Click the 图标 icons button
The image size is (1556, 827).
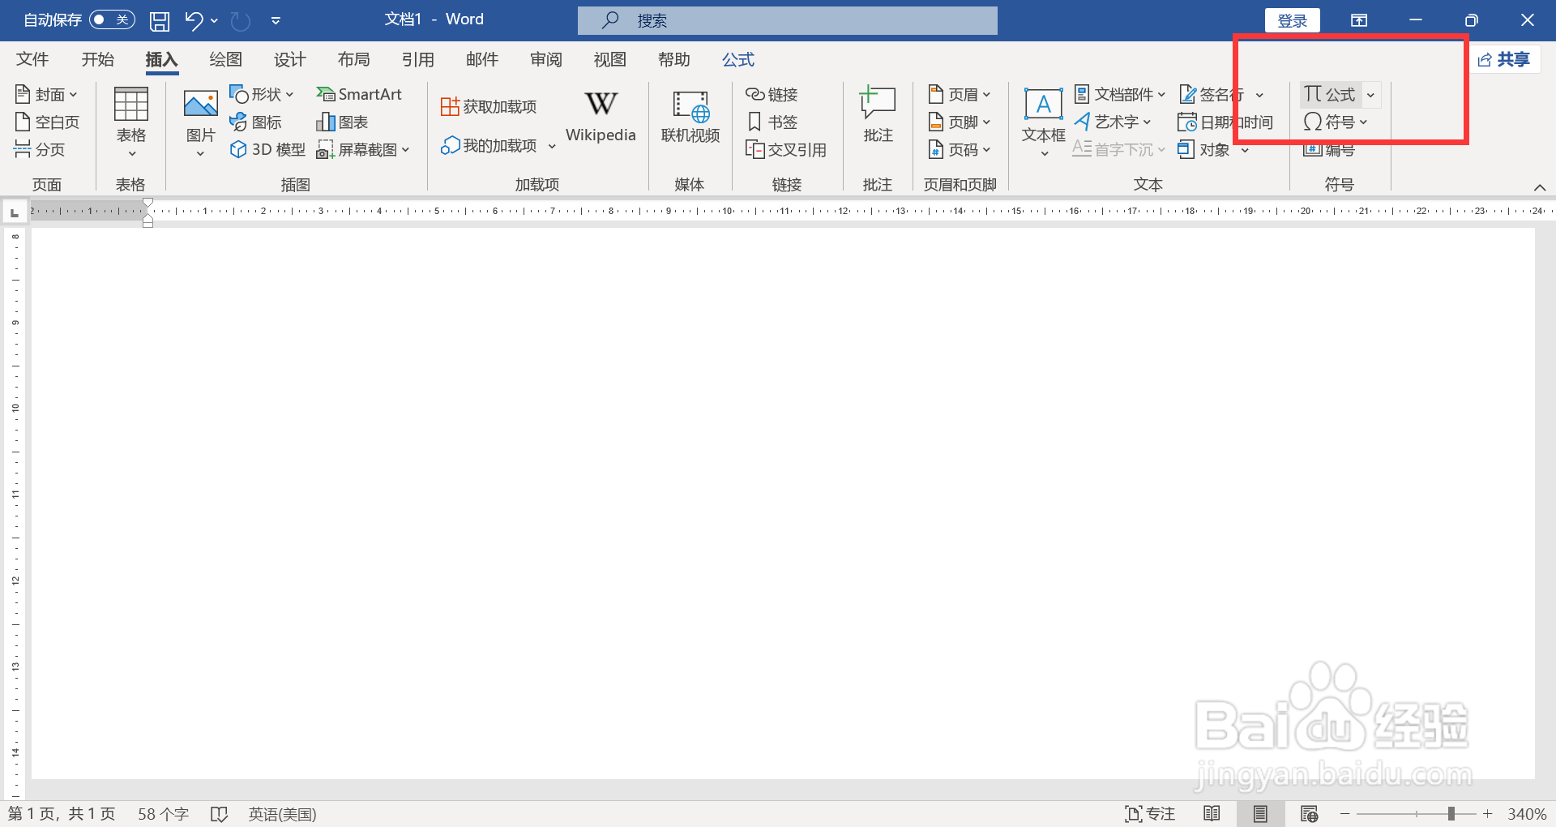pos(255,122)
